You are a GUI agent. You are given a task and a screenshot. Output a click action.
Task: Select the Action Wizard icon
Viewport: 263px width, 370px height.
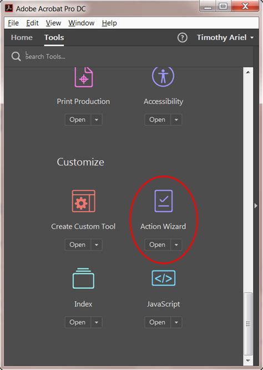coord(164,201)
